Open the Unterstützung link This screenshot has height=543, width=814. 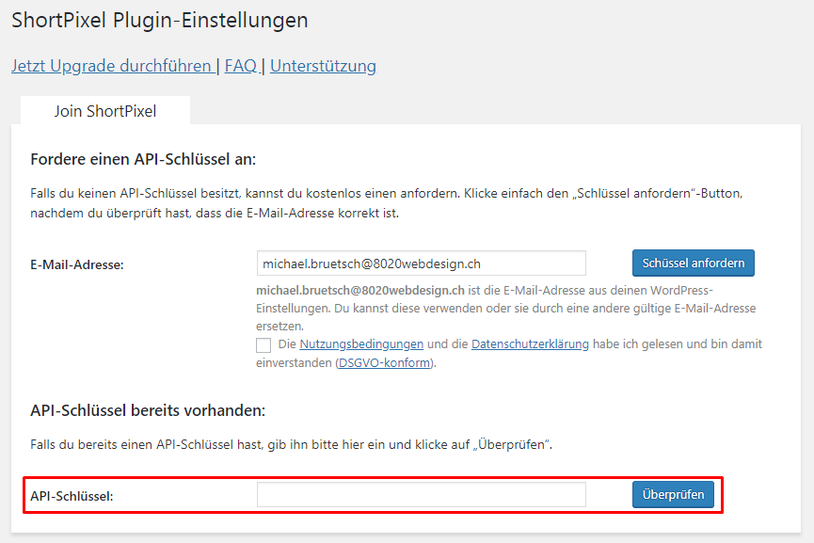point(323,66)
